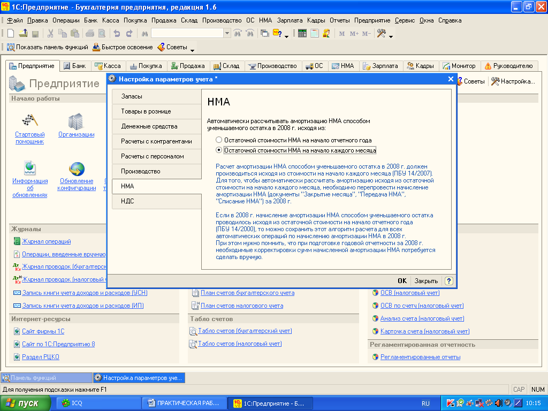The image size is (548, 411).
Task: Open the calendar toolbar icon
Action: click(315, 34)
